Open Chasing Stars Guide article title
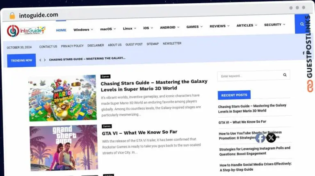The width and height of the screenshot is (315, 176). click(154, 85)
